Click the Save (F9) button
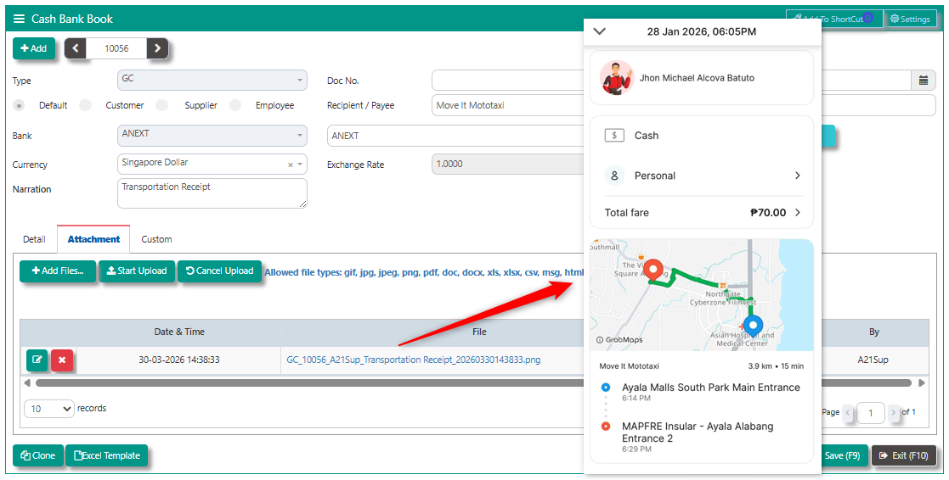Viewport: 949px width, 480px height. (x=843, y=455)
